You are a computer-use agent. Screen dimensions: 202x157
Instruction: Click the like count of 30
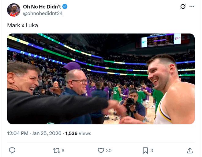(x=109, y=150)
